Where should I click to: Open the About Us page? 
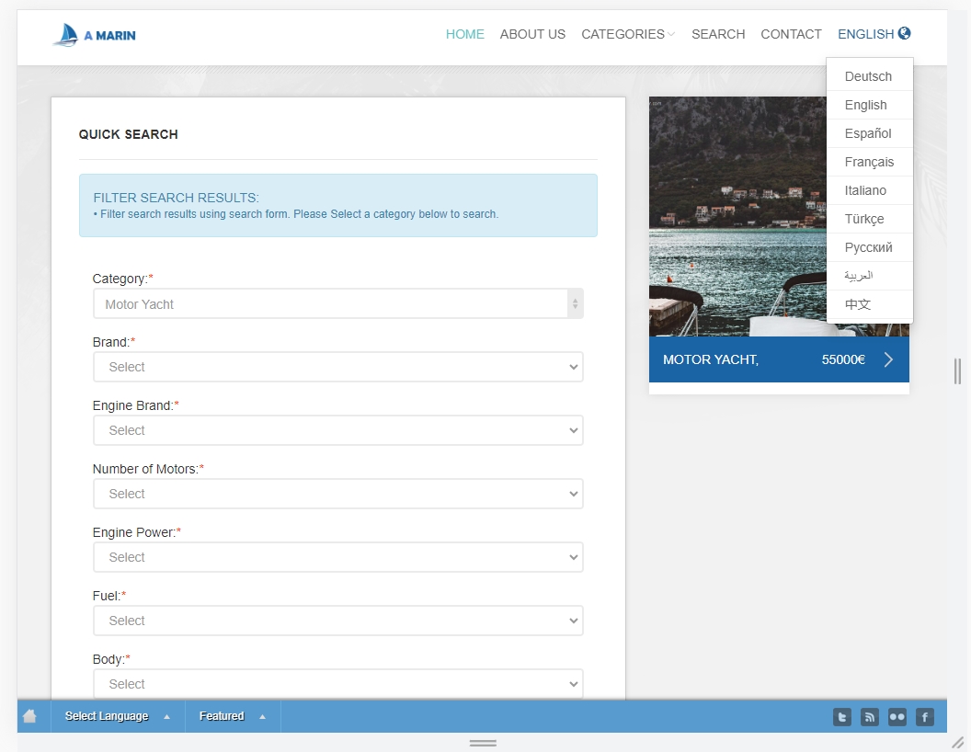[532, 34]
